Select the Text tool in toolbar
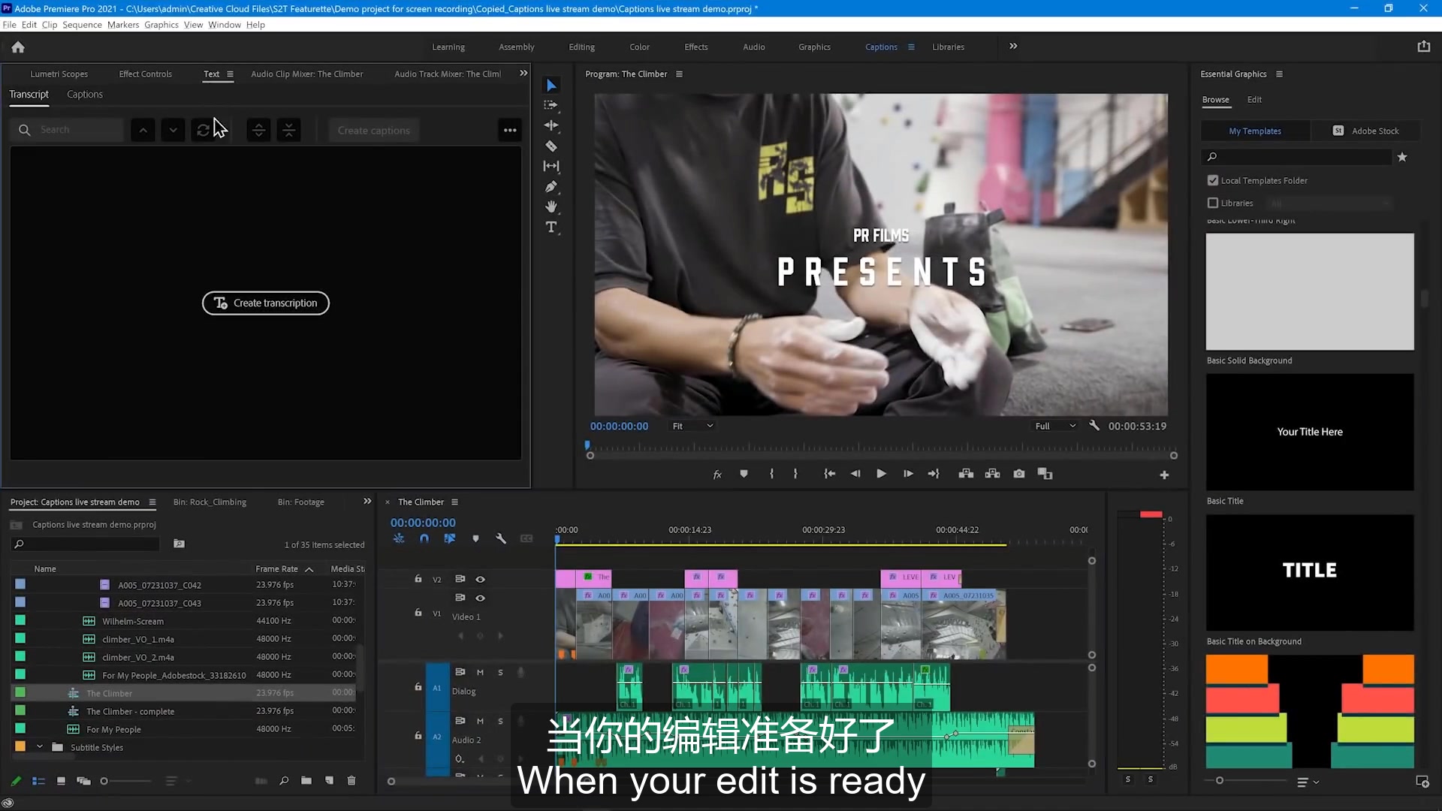 pos(554,228)
